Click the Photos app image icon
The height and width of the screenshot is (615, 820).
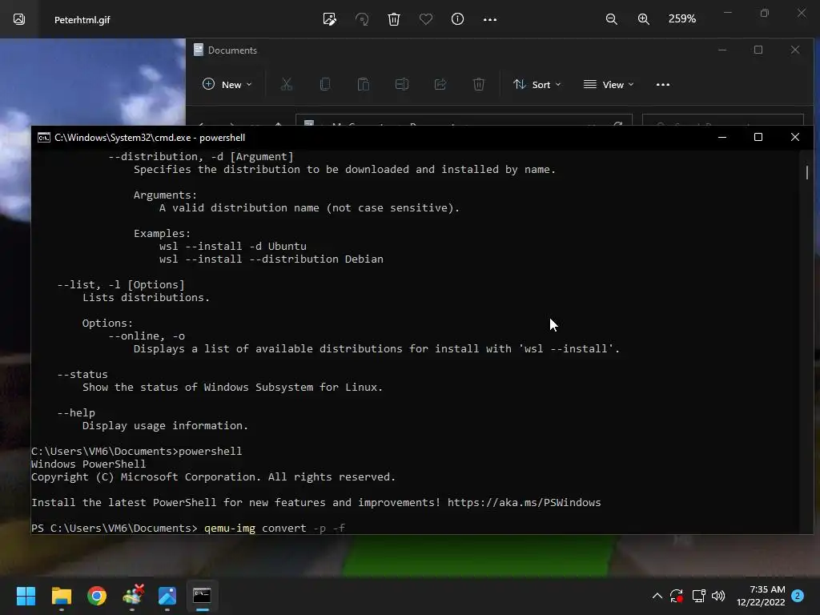click(x=19, y=19)
